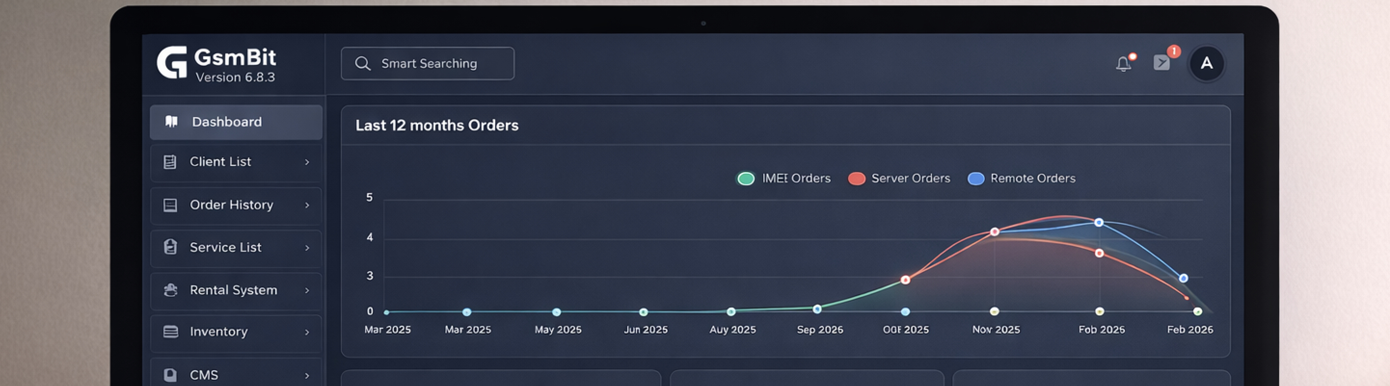
Task: Open the messages icon with red badge
Action: 1161,63
